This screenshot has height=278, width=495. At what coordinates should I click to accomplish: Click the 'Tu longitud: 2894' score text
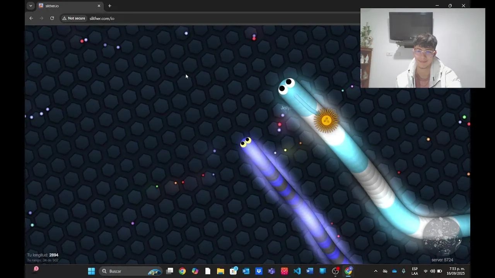(x=43, y=255)
